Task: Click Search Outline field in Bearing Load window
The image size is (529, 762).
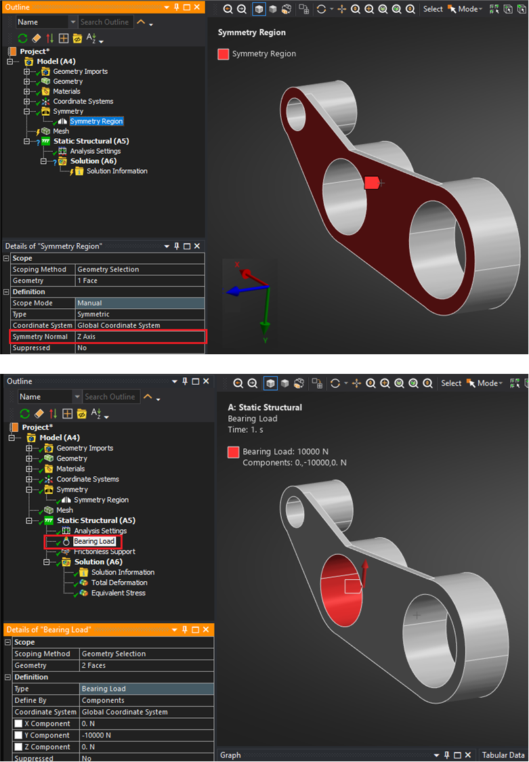Action: click(111, 397)
